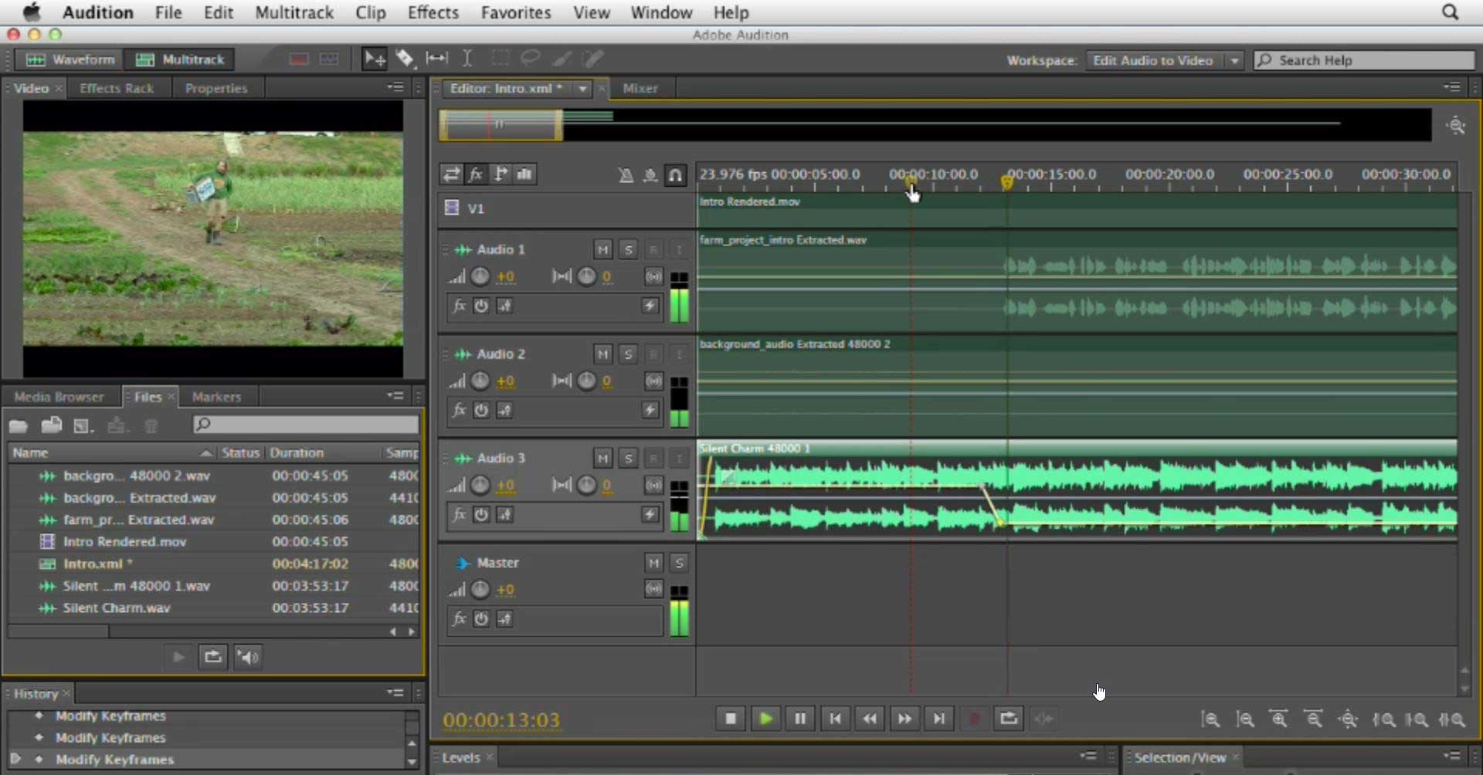The height and width of the screenshot is (775, 1483).
Task: Click Zoom Out (Time) icon
Action: (1313, 719)
